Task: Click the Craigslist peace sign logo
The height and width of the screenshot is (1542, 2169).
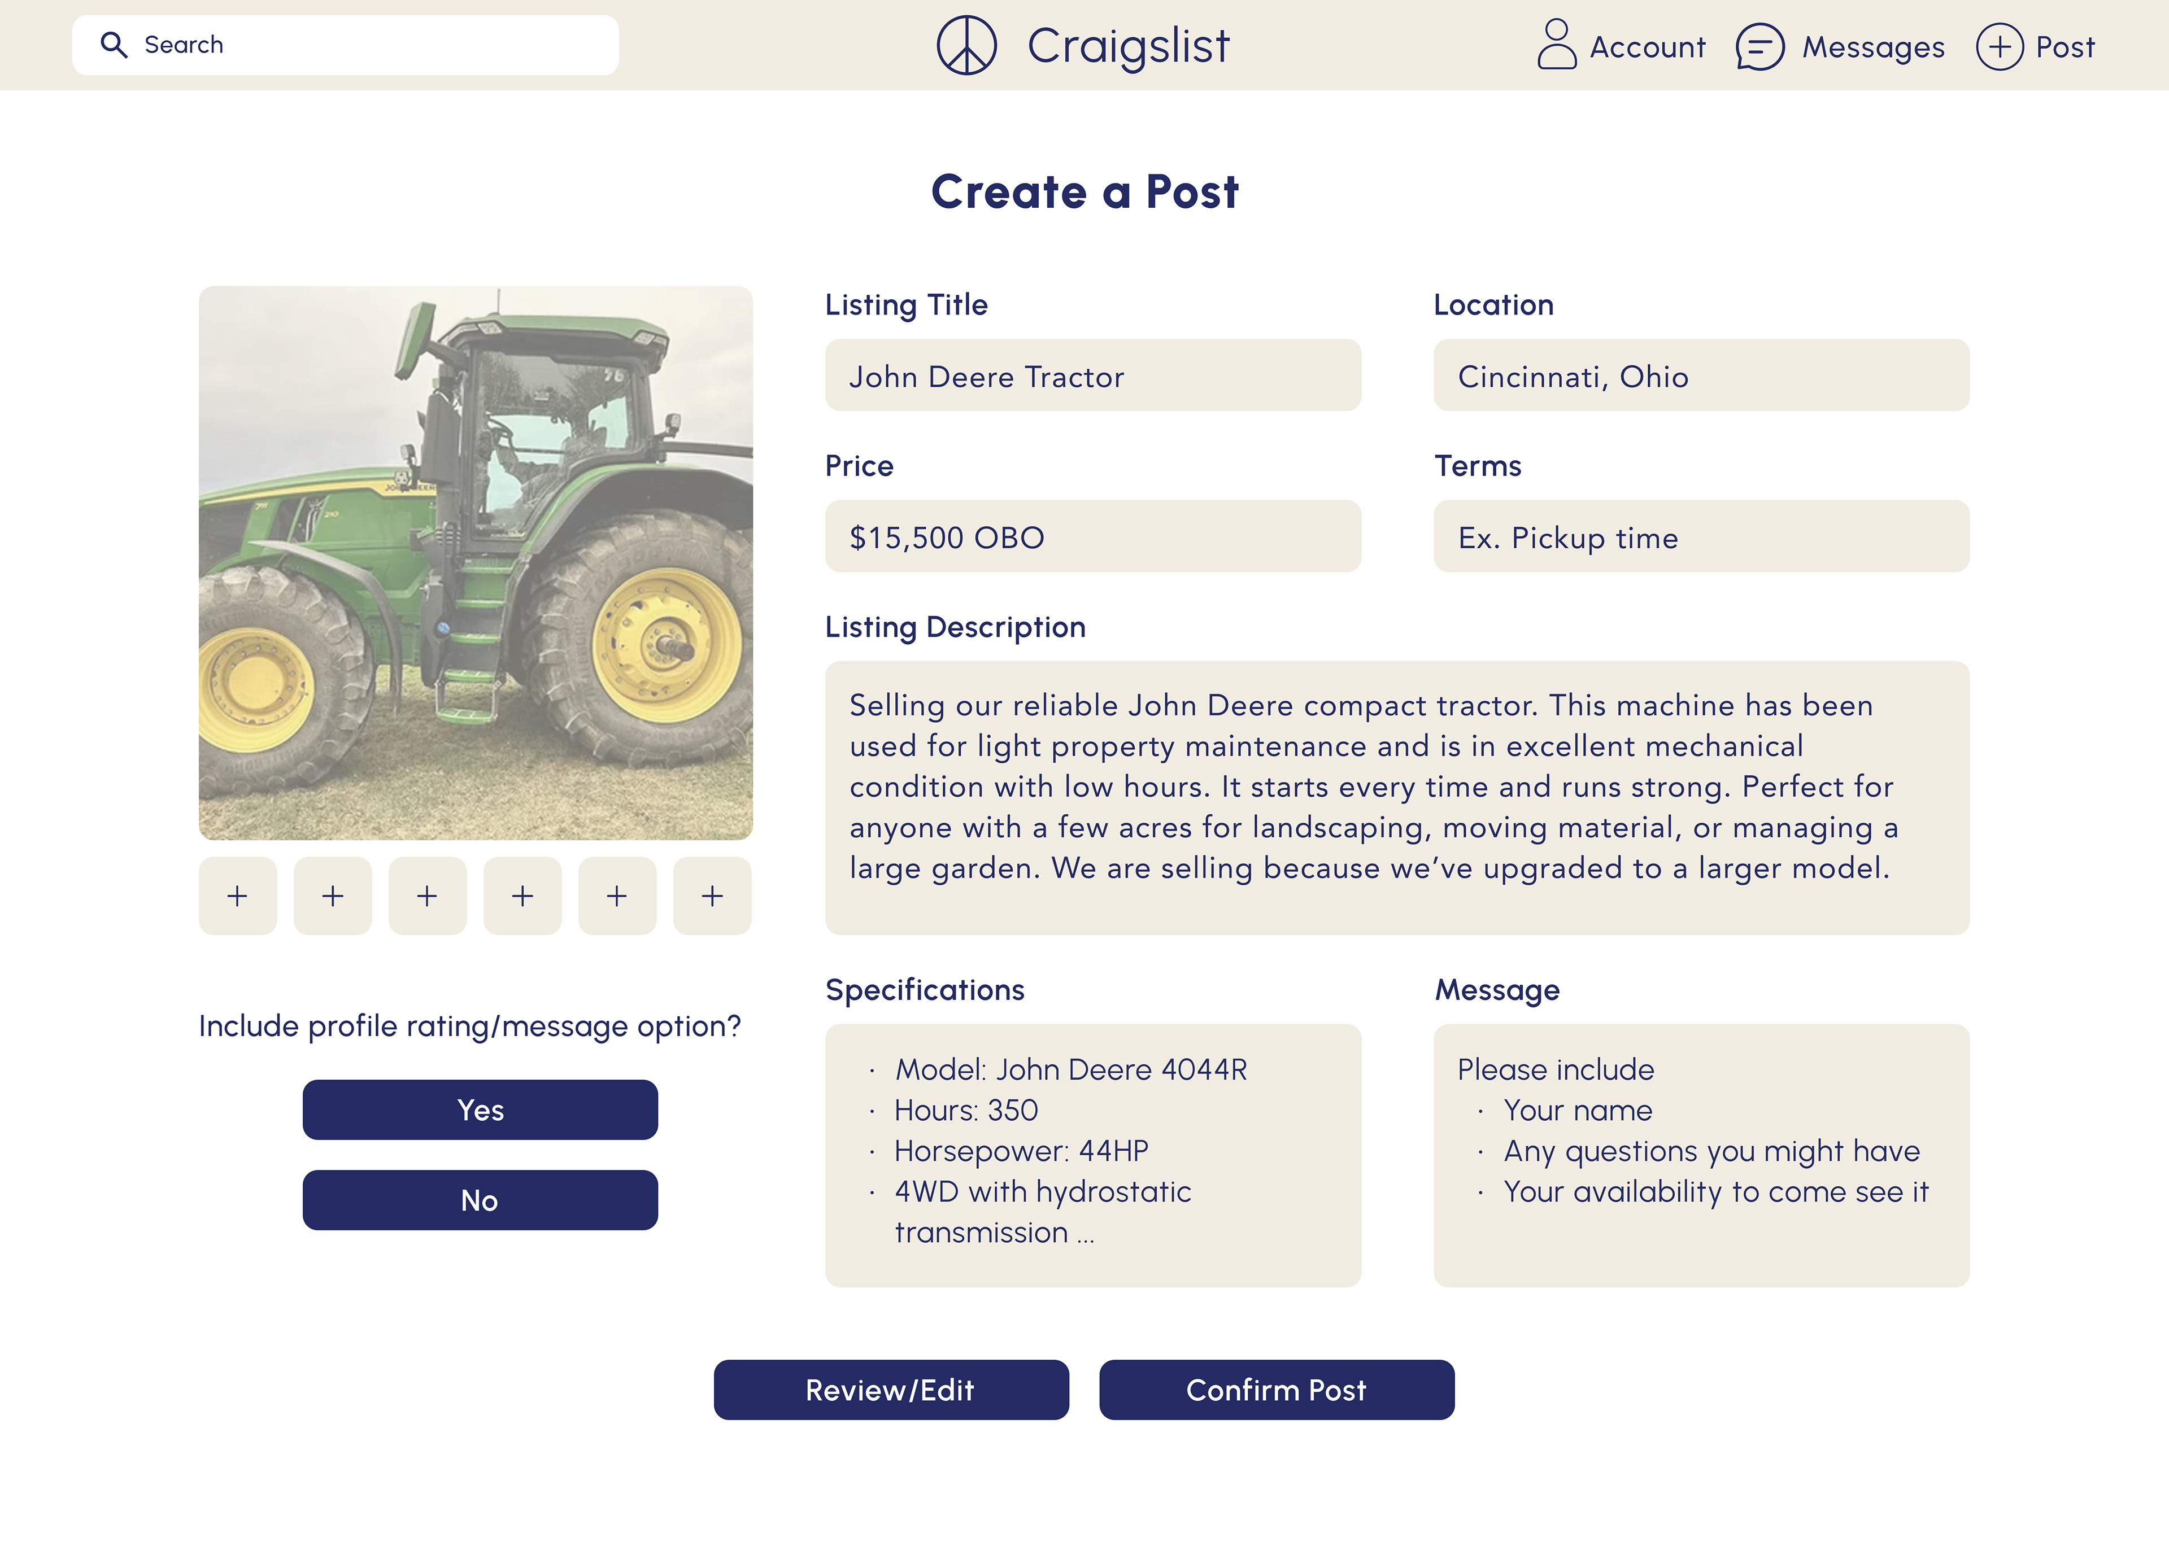Action: click(x=966, y=45)
